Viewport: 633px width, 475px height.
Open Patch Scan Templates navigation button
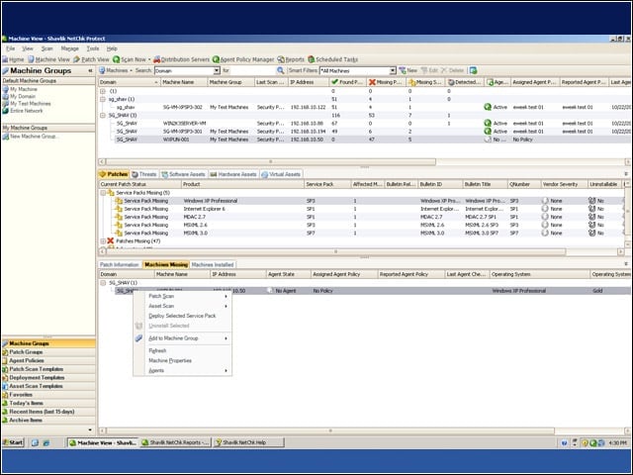point(48,369)
